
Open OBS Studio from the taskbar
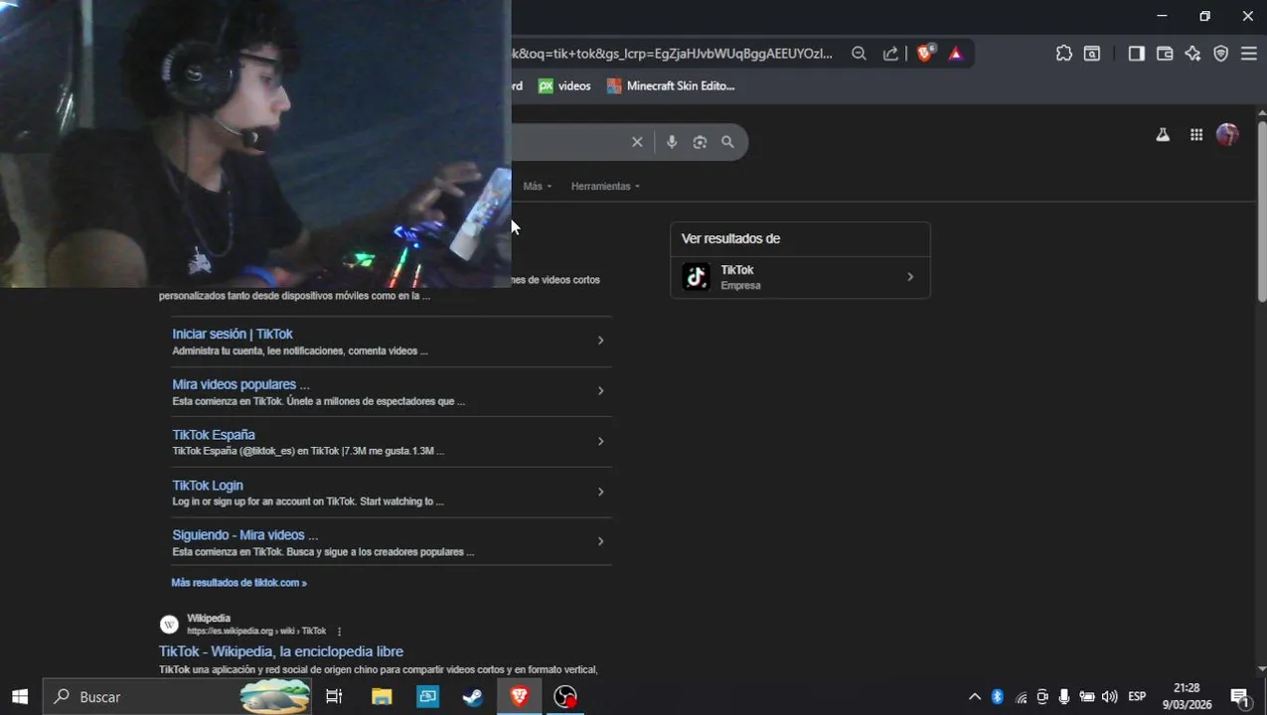pyautogui.click(x=565, y=697)
